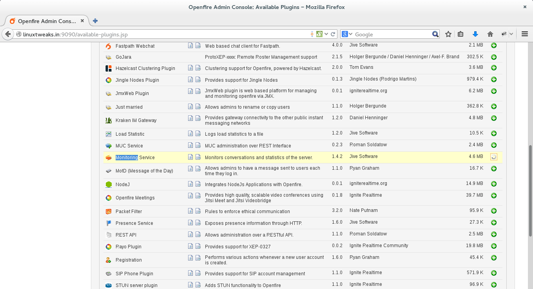Viewport: 533px width, 289px height.
Task: Click the Nate Putnam author cell
Action: click(x=364, y=210)
